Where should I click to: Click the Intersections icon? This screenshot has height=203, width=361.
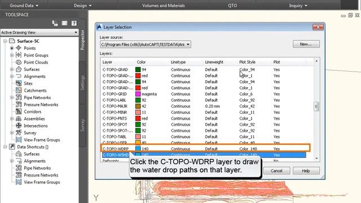[x=19, y=126]
